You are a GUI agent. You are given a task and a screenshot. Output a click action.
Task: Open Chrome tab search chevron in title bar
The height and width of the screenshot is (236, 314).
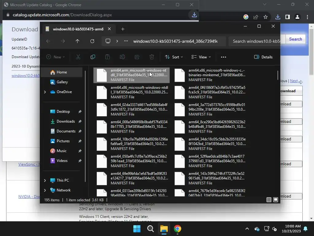[265, 4]
